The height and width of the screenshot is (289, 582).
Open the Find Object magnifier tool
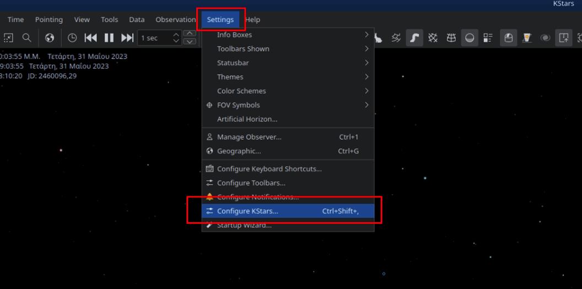click(x=26, y=38)
